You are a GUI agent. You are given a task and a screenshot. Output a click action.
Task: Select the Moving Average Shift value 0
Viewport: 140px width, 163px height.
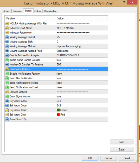point(58,42)
